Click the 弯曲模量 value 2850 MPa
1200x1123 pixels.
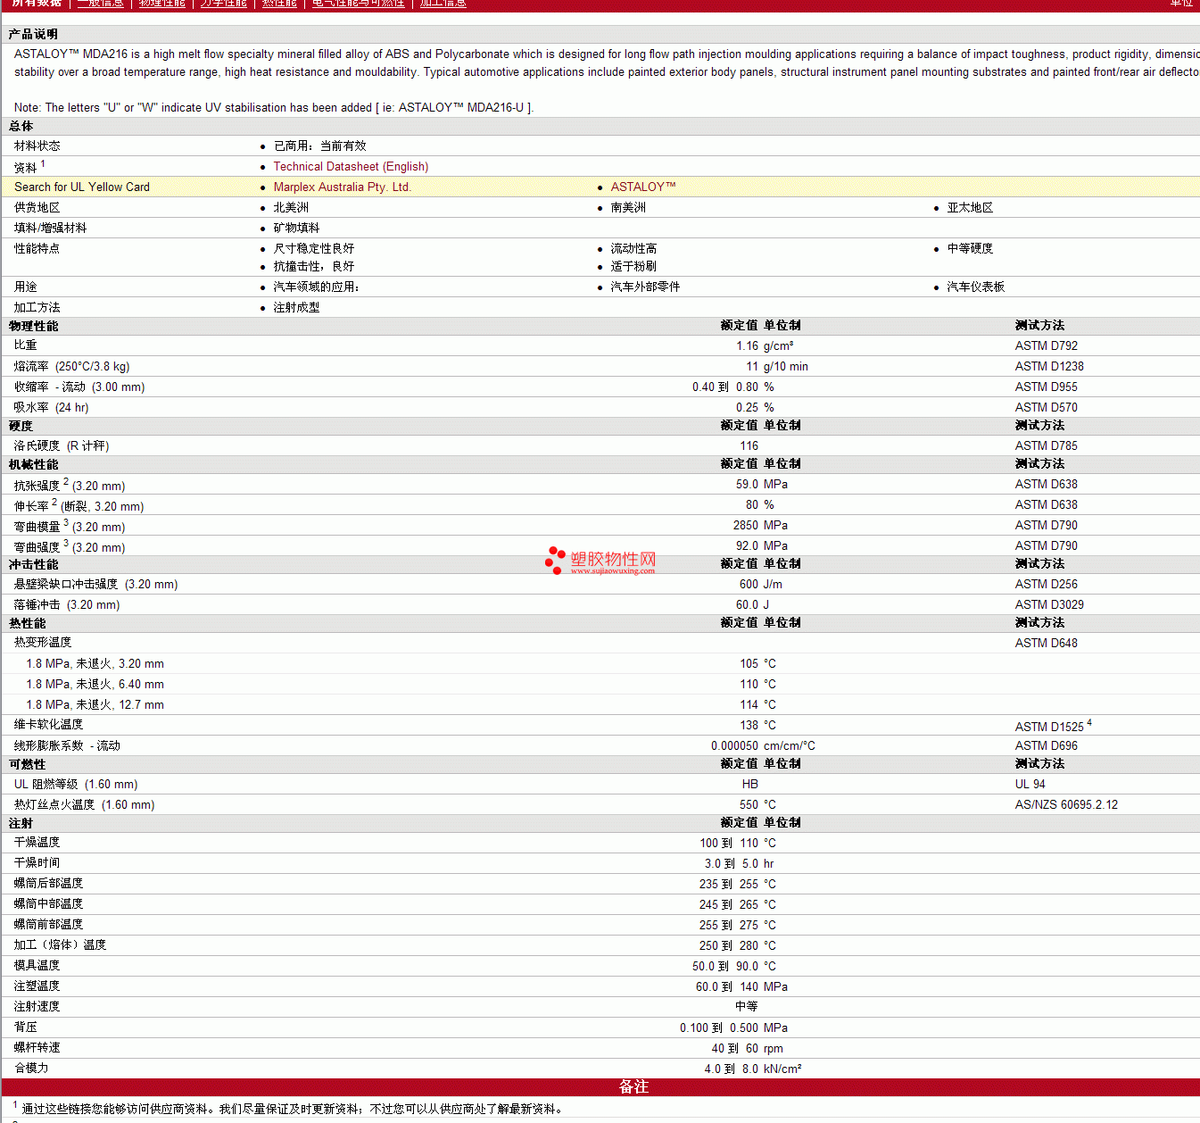760,526
